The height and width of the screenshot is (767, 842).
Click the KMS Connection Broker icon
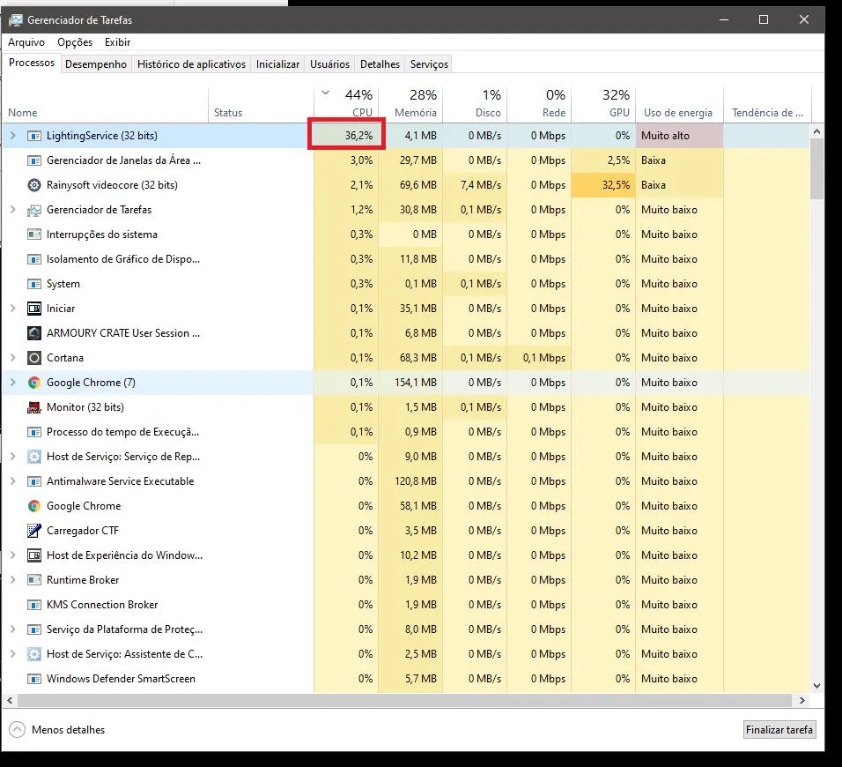coord(33,605)
